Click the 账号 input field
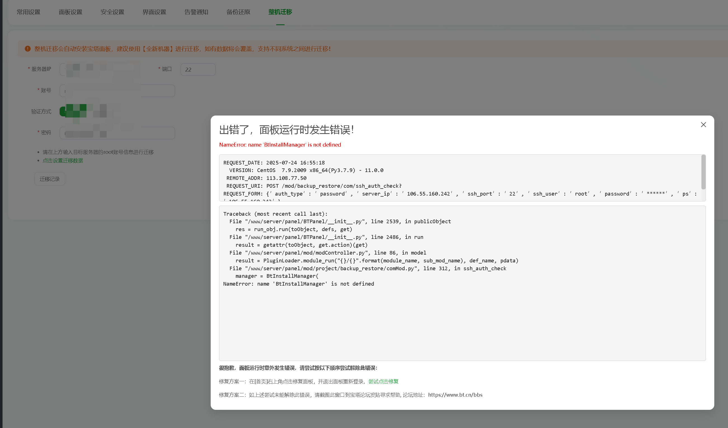 117,91
